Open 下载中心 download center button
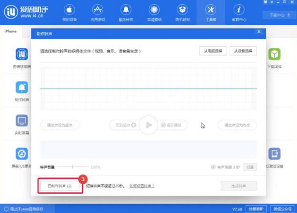The height and width of the screenshot is (213, 297). (x=279, y=15)
